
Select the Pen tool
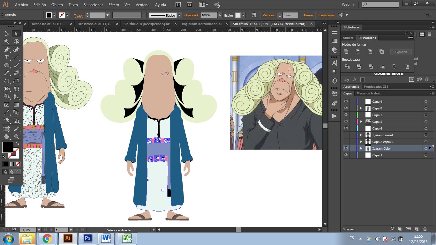6,50
